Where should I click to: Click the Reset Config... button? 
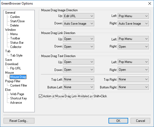coord(19,121)
